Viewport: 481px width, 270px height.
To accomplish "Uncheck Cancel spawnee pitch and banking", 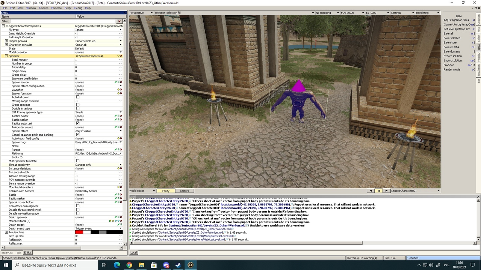I will pyautogui.click(x=78, y=135).
